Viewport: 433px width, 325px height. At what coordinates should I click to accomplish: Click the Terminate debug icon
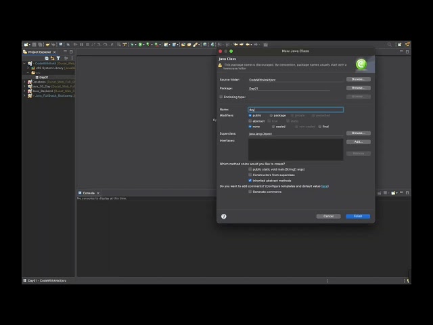pos(87,45)
